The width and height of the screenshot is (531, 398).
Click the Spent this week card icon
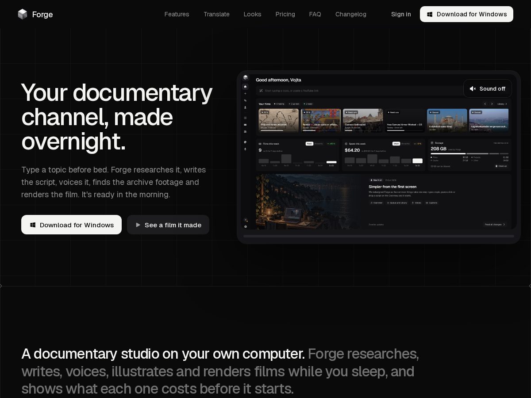pos(346,144)
